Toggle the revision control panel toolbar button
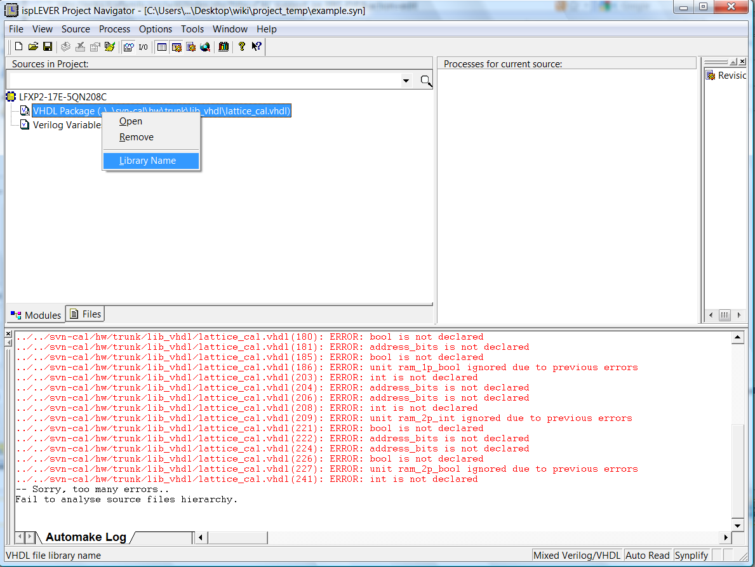 [x=177, y=47]
